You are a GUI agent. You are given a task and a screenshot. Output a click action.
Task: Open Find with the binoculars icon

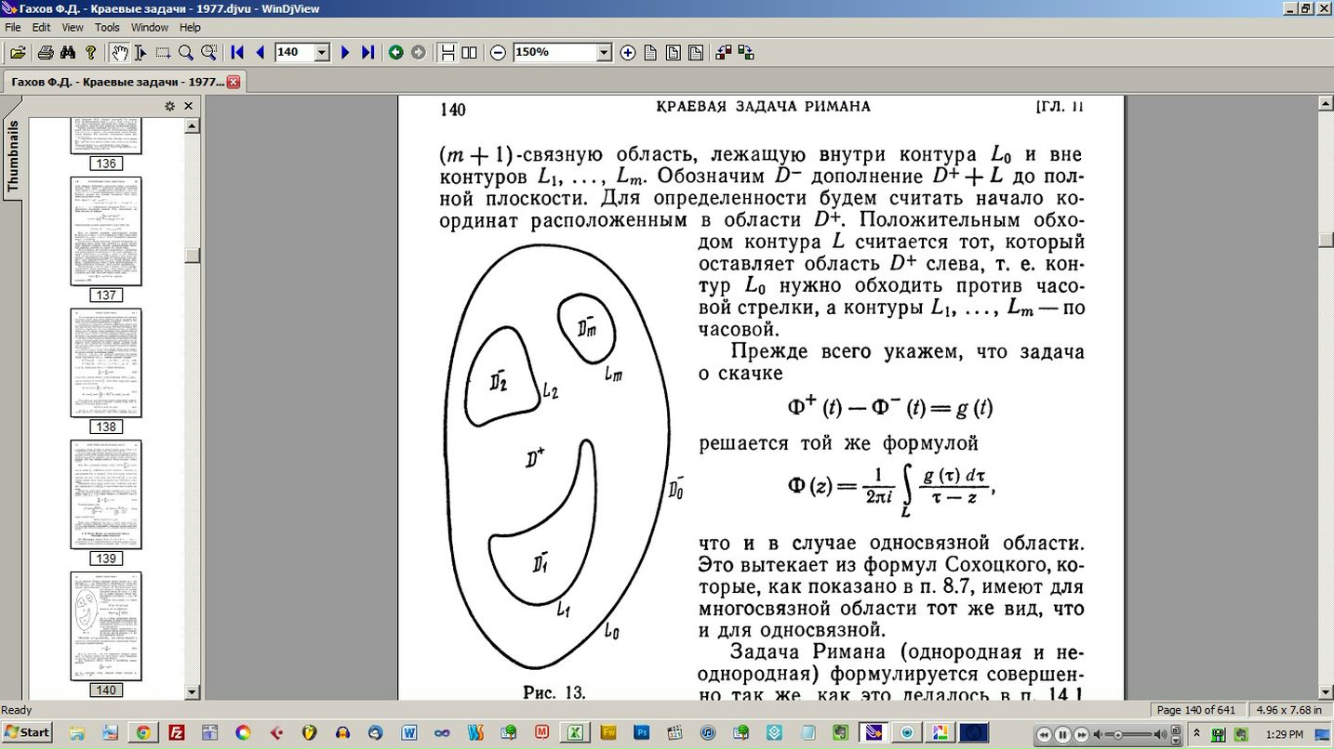pyautogui.click(x=68, y=53)
